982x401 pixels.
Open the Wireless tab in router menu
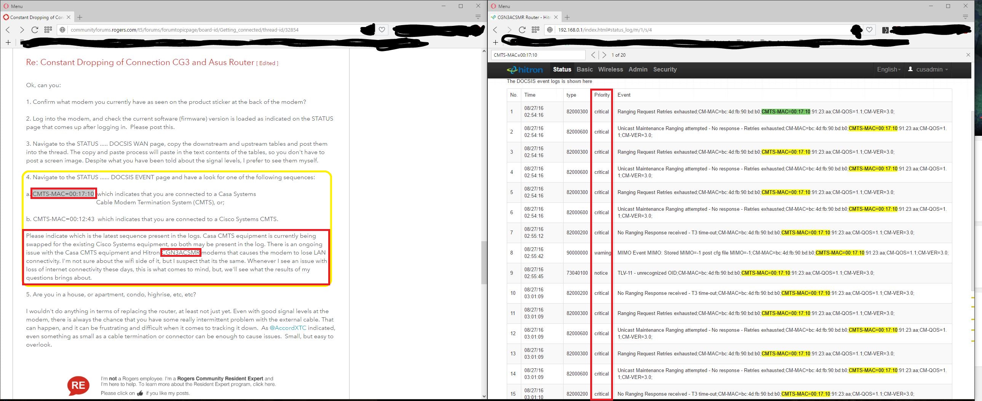[610, 69]
